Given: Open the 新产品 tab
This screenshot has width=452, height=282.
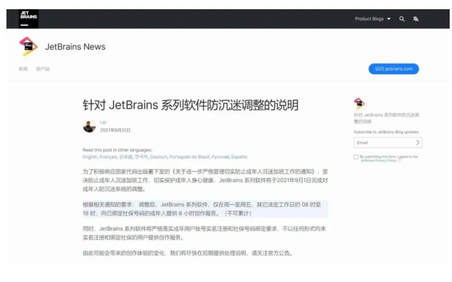Looking at the screenshot, I should pos(43,69).
